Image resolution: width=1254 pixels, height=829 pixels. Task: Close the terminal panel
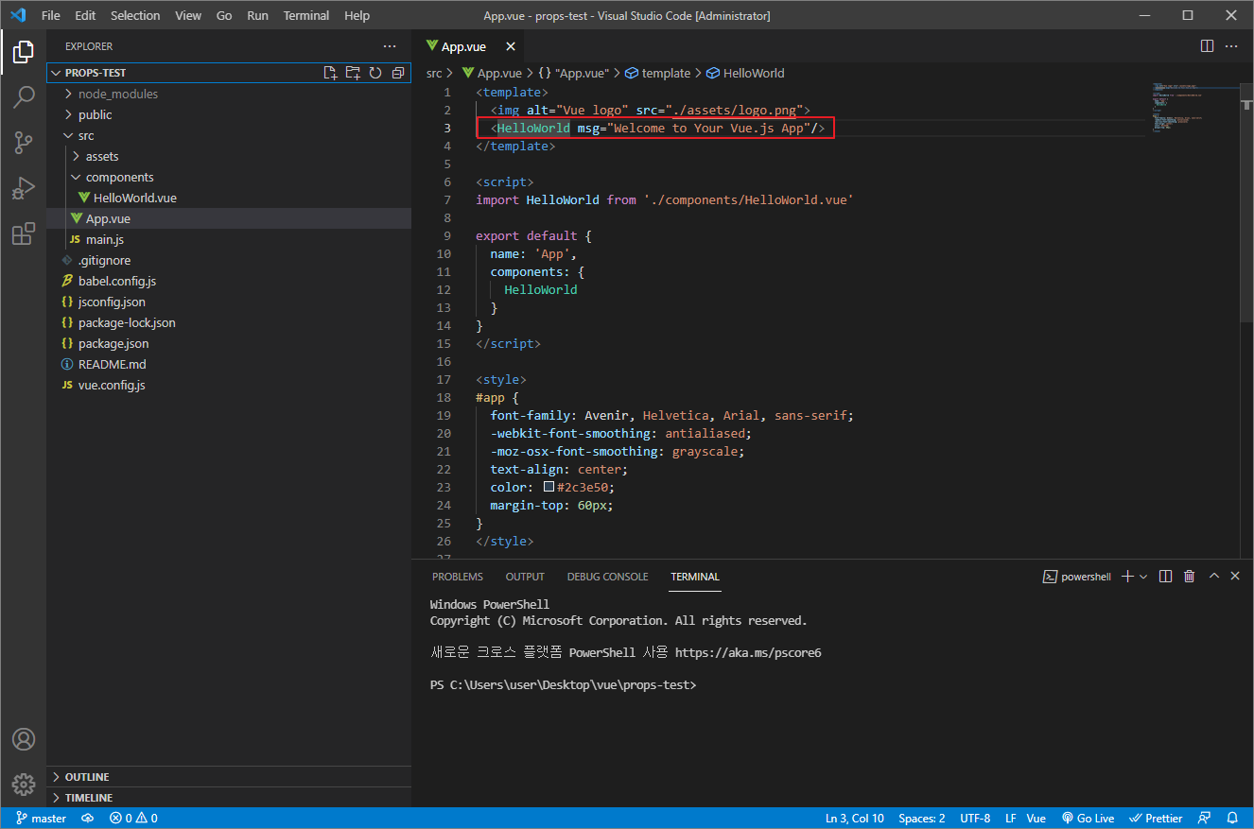[x=1235, y=577]
